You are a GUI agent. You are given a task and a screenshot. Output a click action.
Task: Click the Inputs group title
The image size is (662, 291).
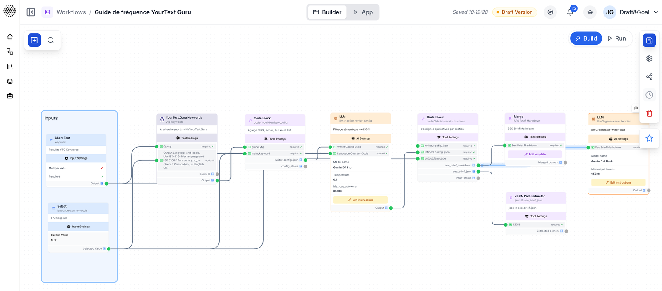pyautogui.click(x=51, y=118)
